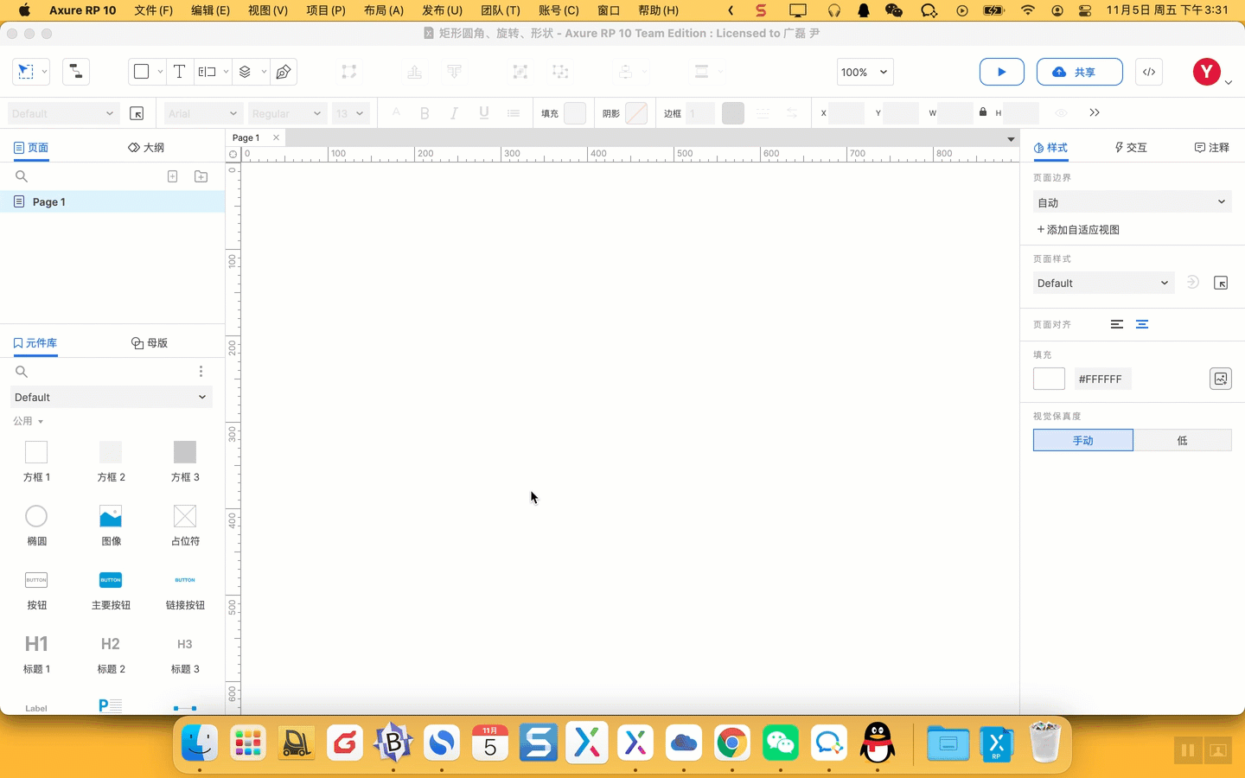The width and height of the screenshot is (1245, 778).
Task: Toggle italic text formatting
Action: [x=454, y=113]
